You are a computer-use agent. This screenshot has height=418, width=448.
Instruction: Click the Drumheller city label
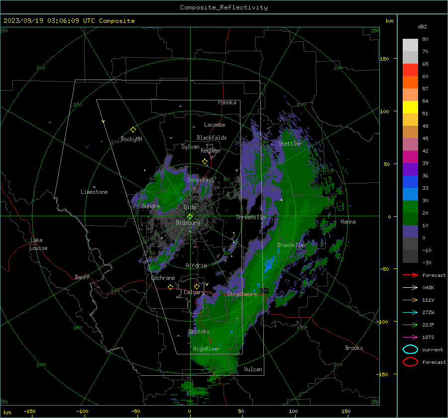(292, 245)
